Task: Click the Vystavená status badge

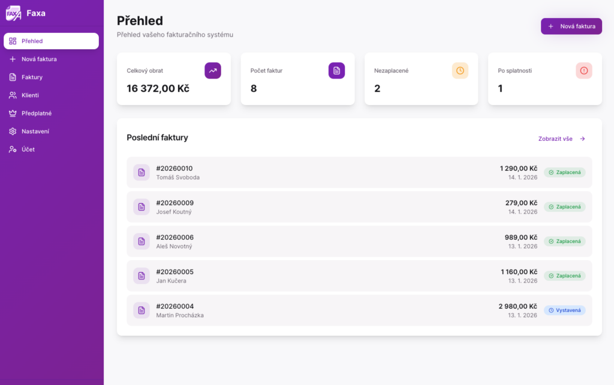Action: pyautogui.click(x=564, y=311)
